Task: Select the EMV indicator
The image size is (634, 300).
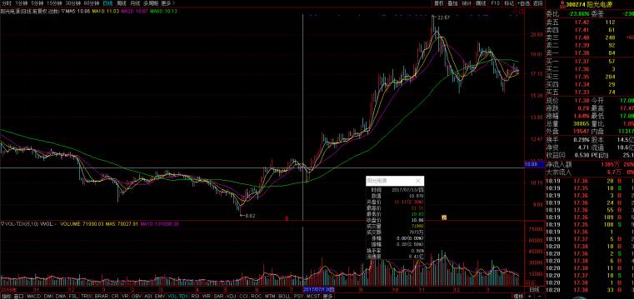Action: (x=160, y=296)
